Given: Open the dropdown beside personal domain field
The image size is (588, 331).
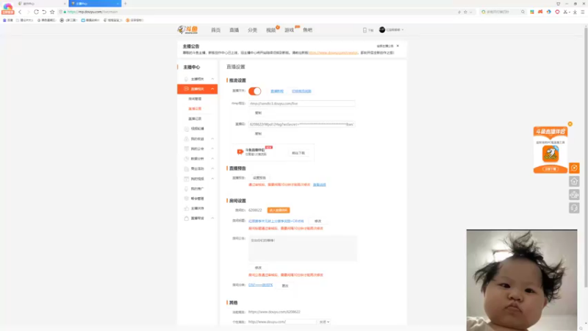Looking at the screenshot, I should pos(324,322).
